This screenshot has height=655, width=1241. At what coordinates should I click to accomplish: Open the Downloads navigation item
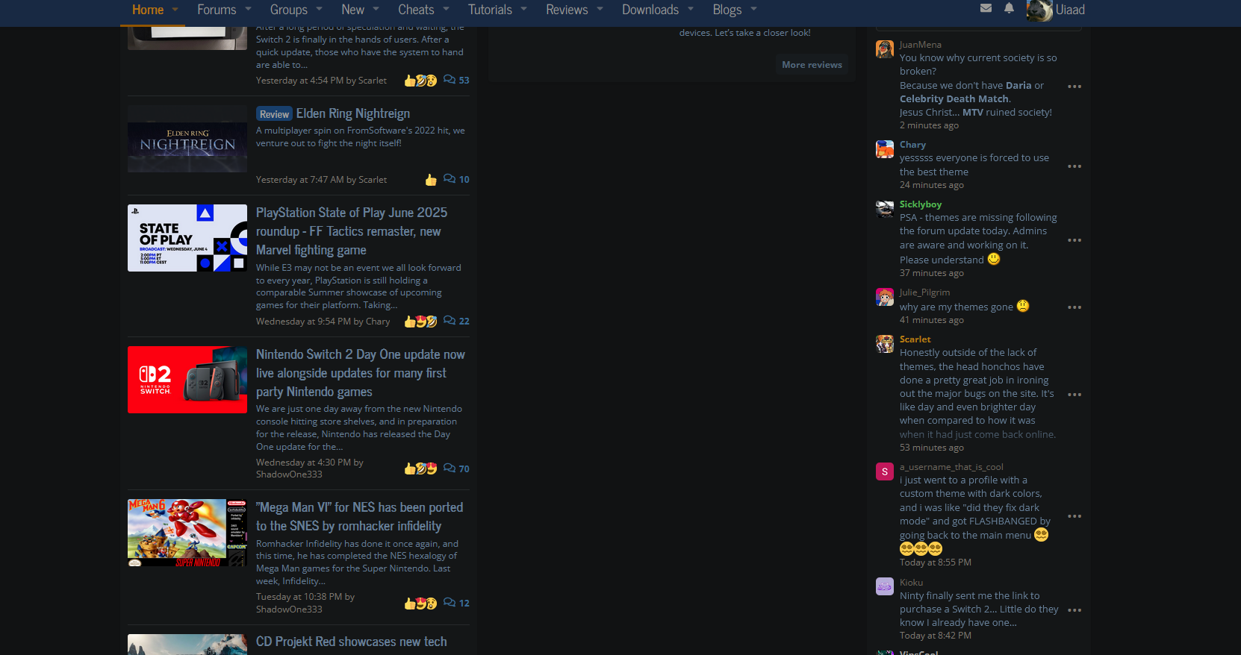point(650,10)
